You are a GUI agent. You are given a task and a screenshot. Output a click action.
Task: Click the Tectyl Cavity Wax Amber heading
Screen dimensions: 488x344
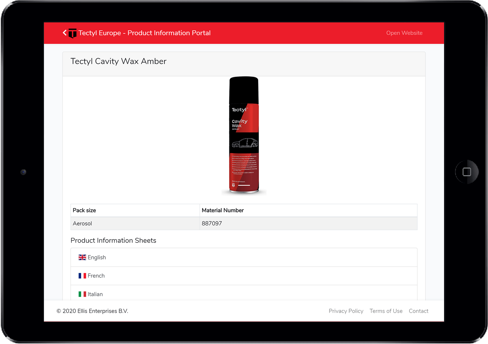tap(118, 61)
